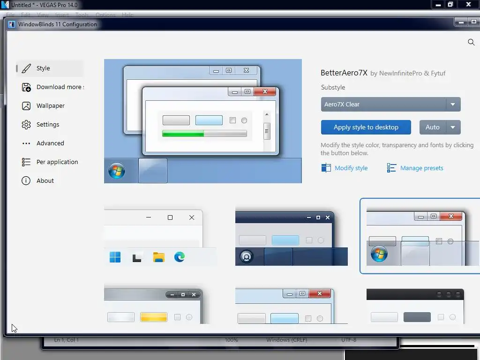Click the Modify style icon
This screenshot has height=360, width=480.
[326, 168]
